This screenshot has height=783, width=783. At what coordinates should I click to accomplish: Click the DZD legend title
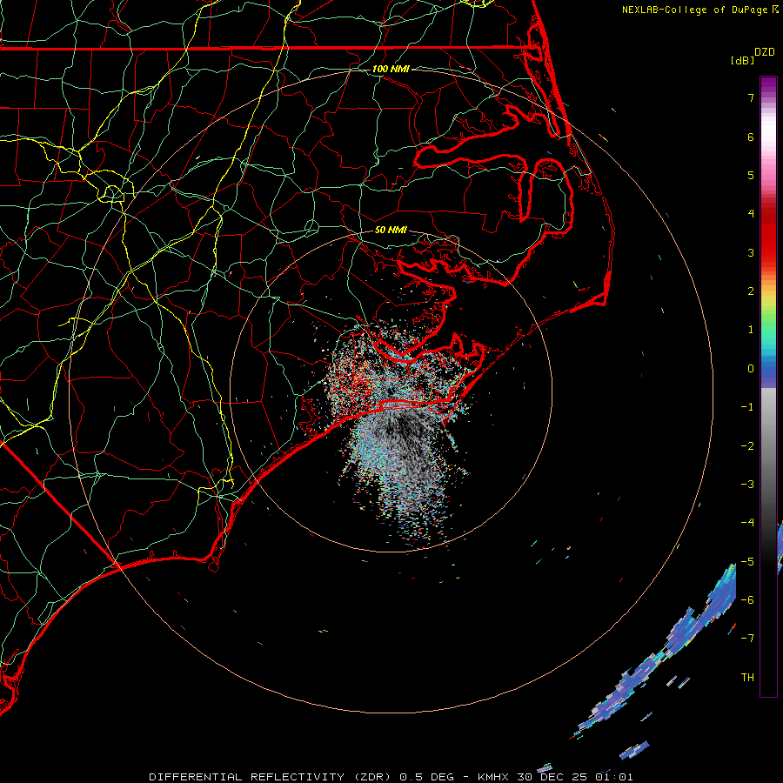pyautogui.click(x=765, y=52)
